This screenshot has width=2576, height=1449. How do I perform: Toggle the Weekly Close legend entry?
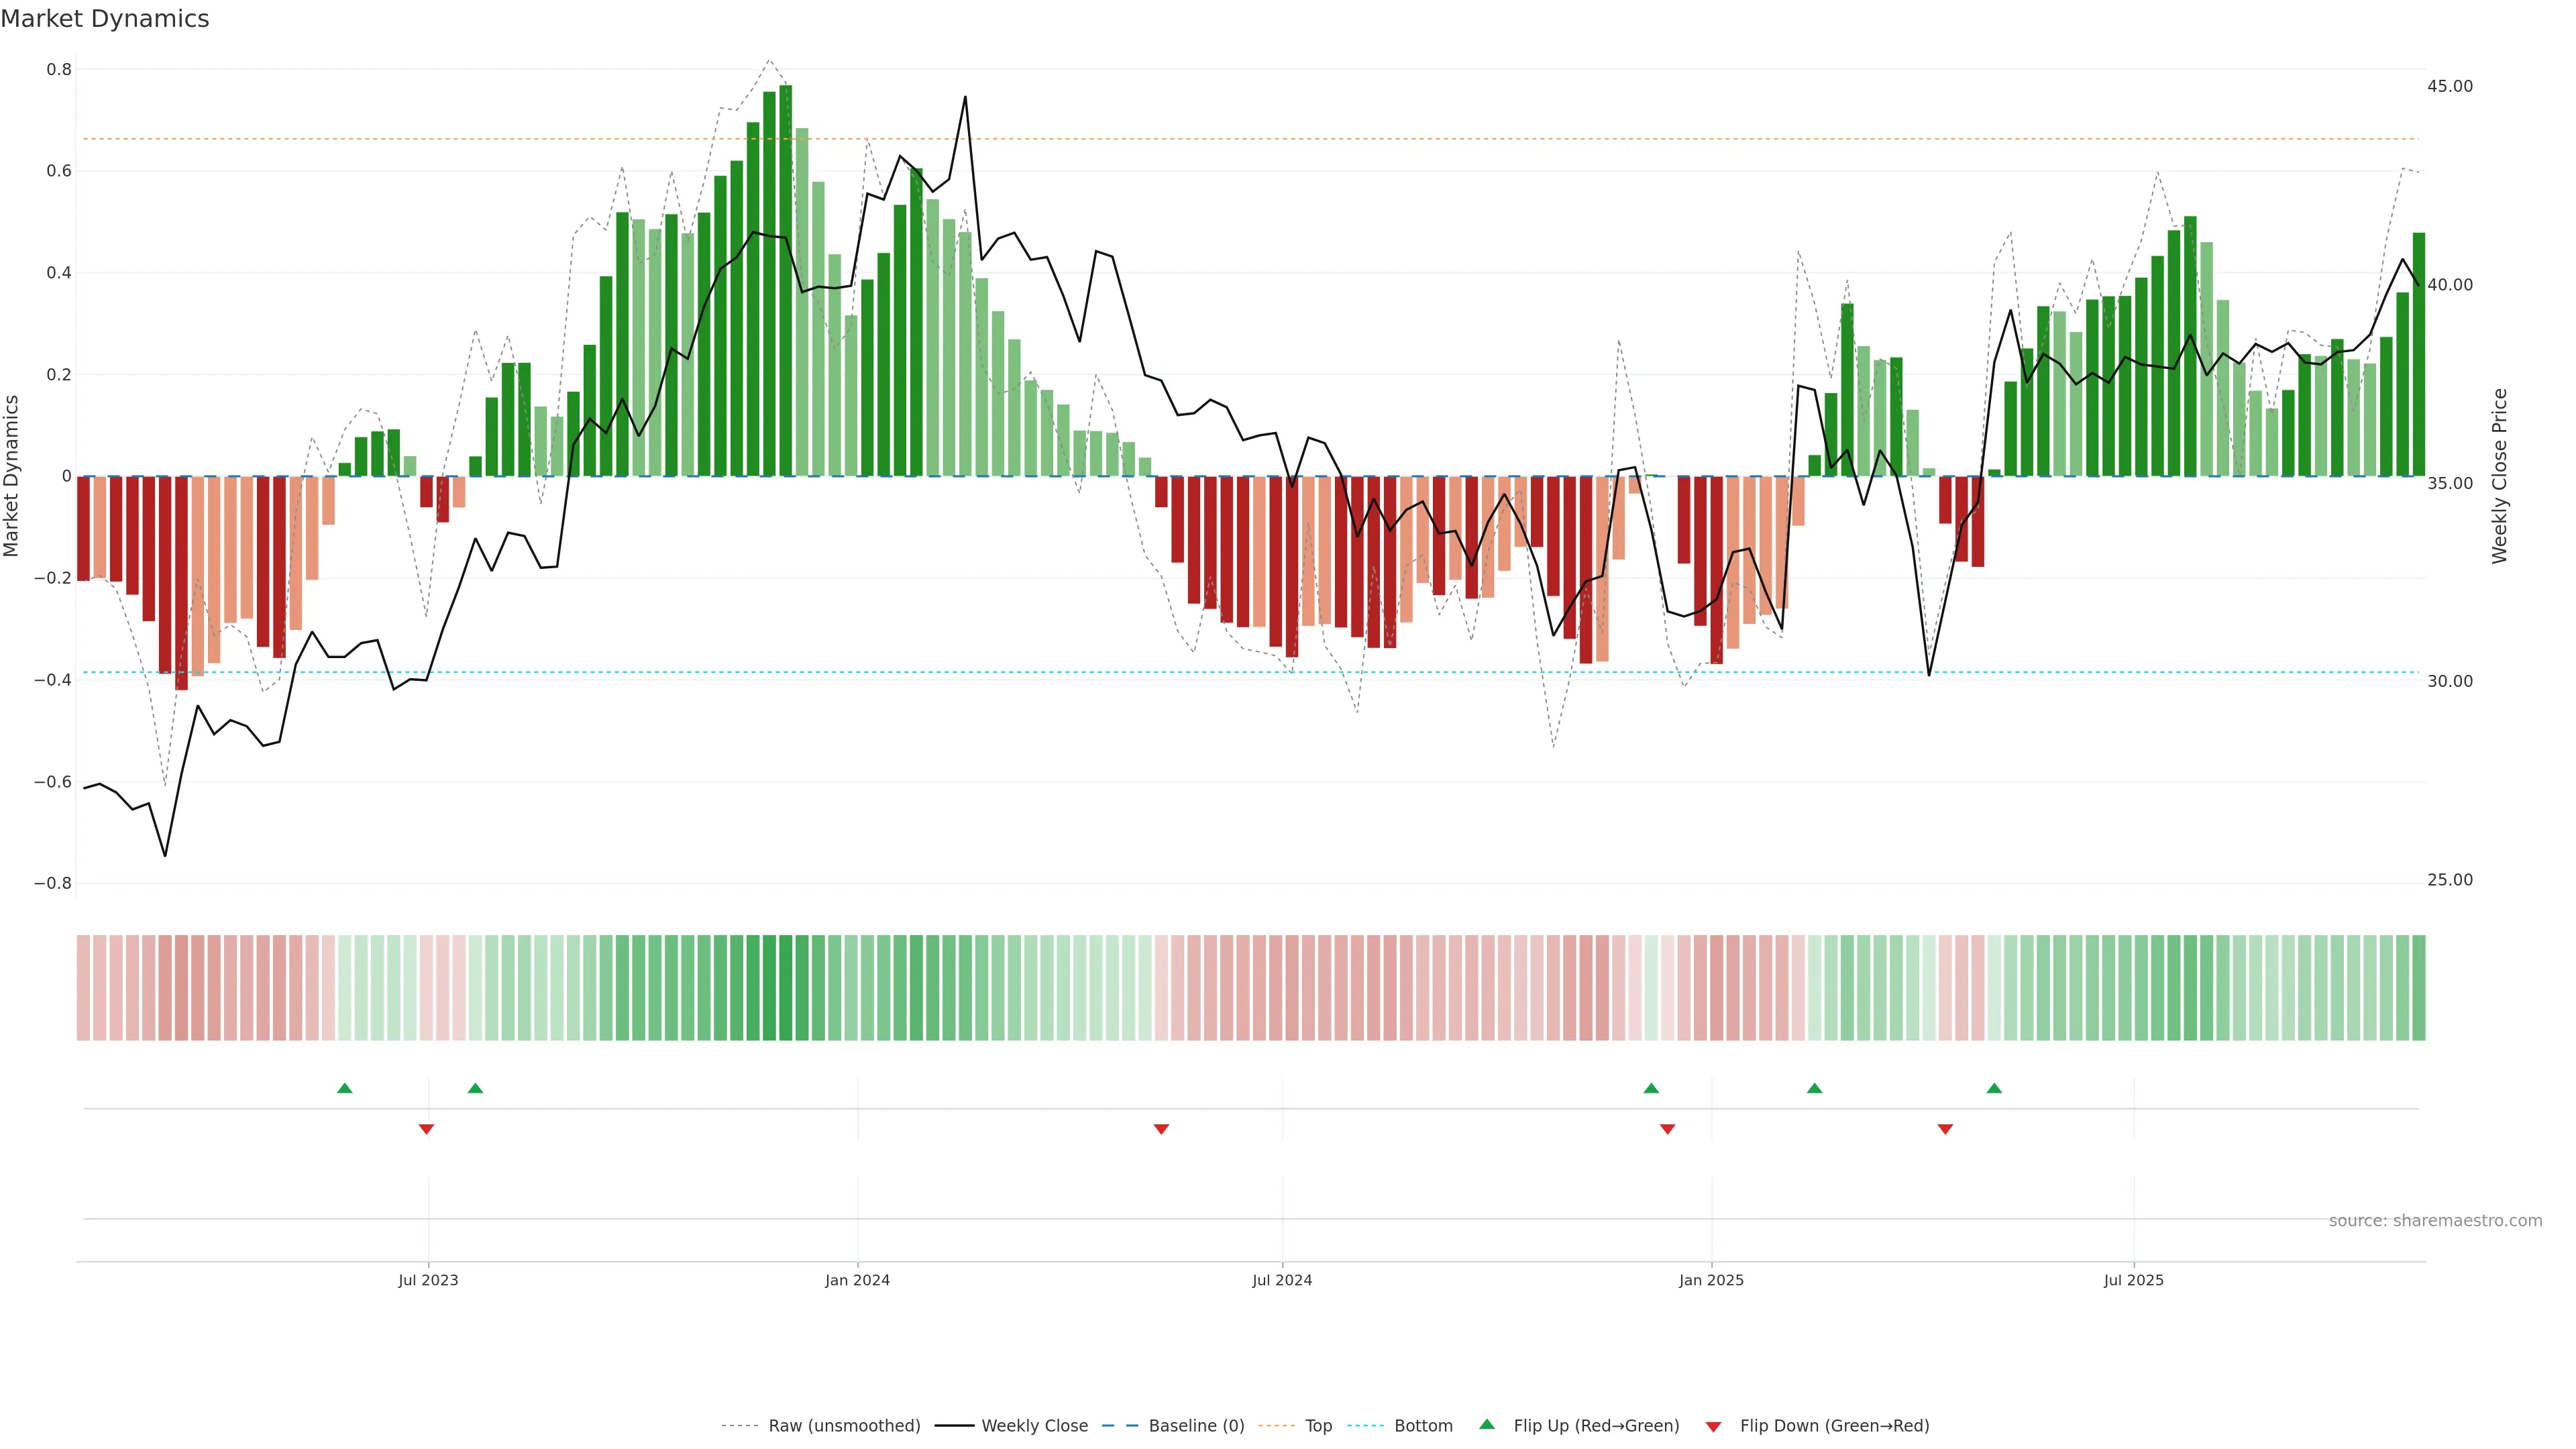[1034, 1426]
